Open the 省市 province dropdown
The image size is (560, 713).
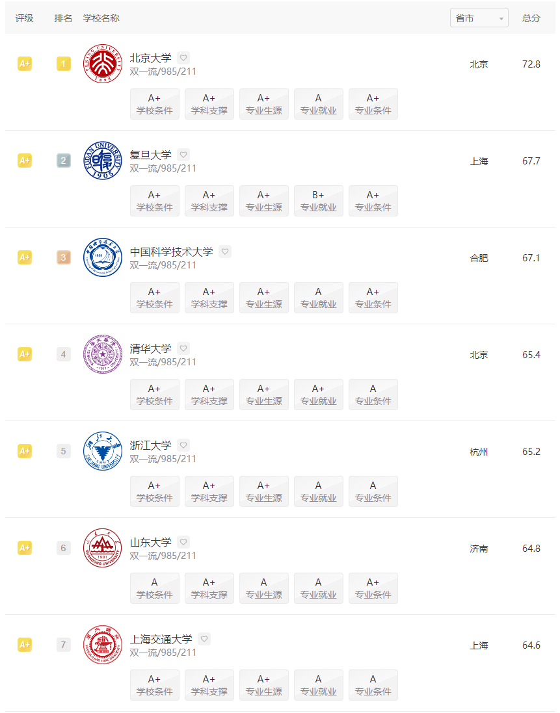point(479,18)
